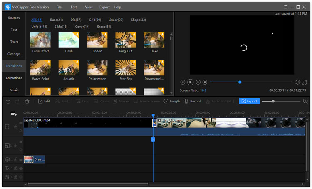Click the preview volume speaker icon
The height and width of the screenshot is (189, 312).
[x=297, y=82]
